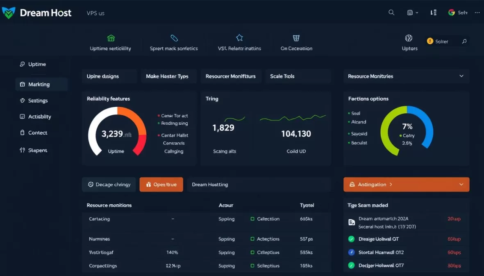The image size is (484, 276).
Task: Open the Chrome icon next to Sotv
Action: [450, 12]
